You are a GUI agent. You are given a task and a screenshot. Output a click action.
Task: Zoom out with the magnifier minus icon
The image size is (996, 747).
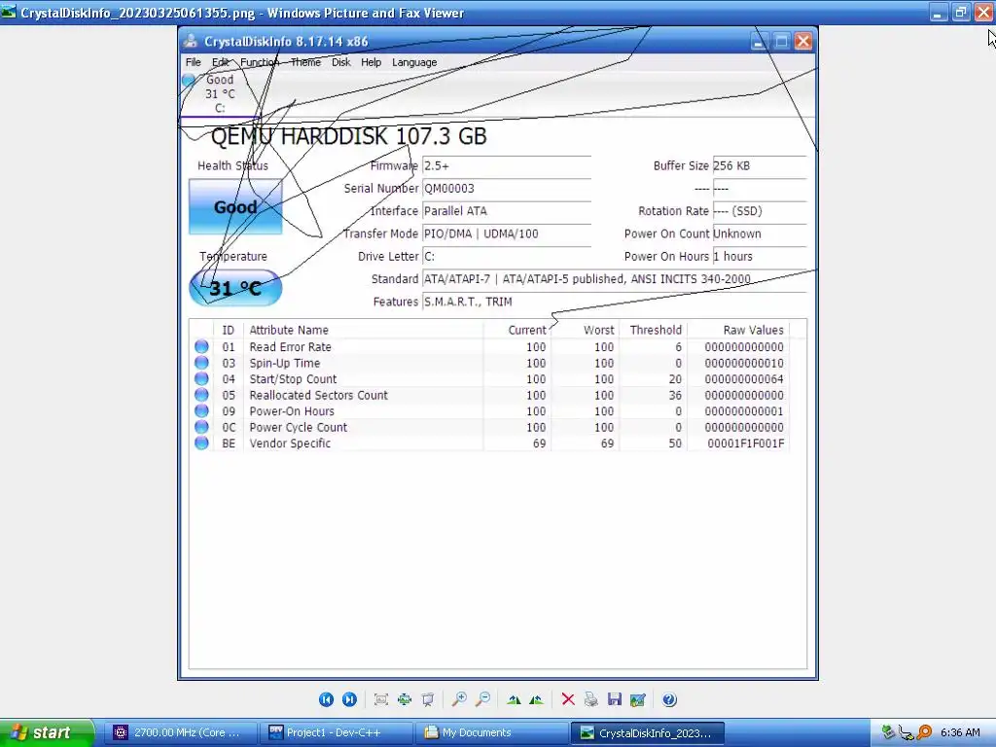[482, 699]
